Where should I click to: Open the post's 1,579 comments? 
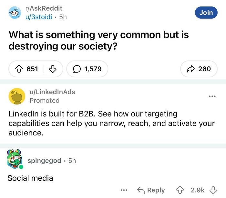pyautogui.click(x=87, y=69)
